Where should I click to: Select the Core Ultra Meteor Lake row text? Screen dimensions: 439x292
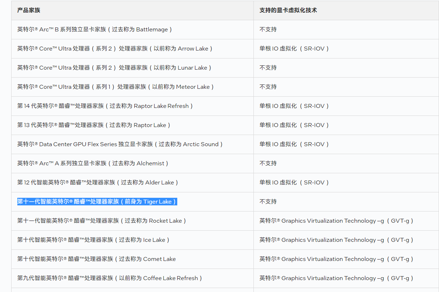[x=116, y=87]
